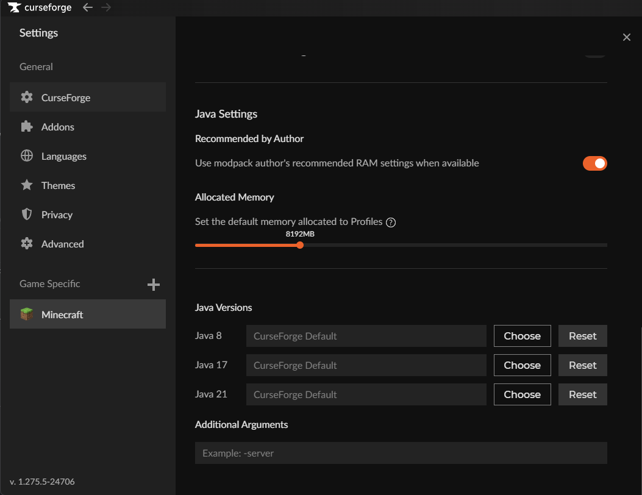Click the 8192MB memory value label
Screen dimensions: 642x495
(300, 234)
